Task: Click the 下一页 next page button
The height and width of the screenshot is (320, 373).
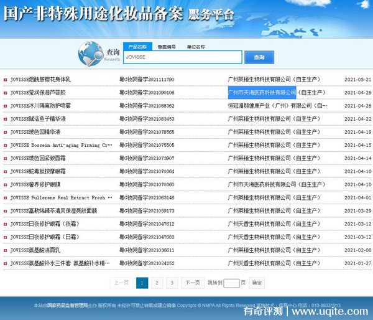Action: pyautogui.click(x=193, y=283)
